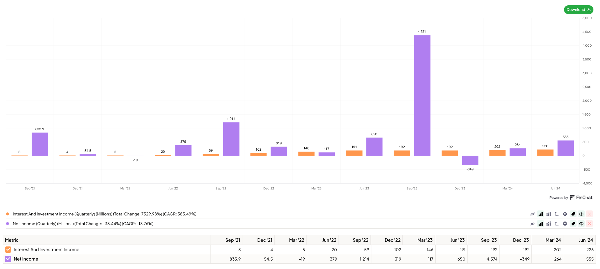Open axis options for Interest And Investment Income
Viewport: 600px width, 269px height.
[556, 214]
